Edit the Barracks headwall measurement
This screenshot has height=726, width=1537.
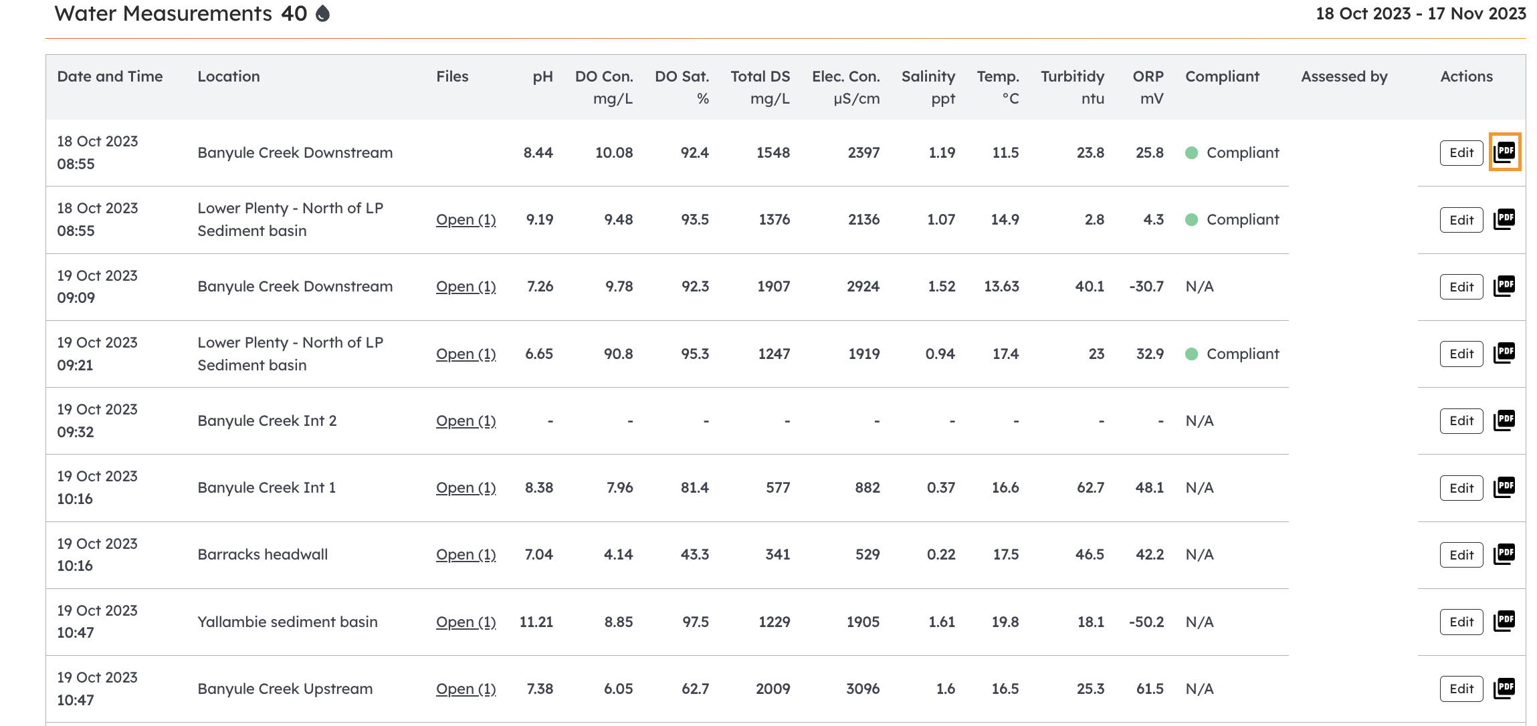tap(1461, 555)
